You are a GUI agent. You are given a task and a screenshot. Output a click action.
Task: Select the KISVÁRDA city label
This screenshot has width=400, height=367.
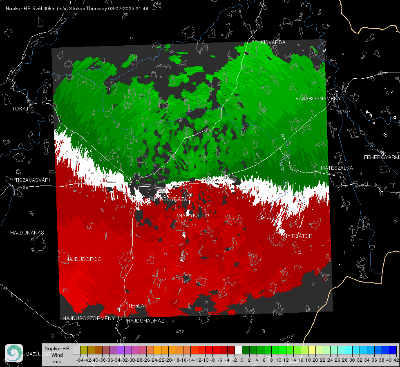point(273,42)
